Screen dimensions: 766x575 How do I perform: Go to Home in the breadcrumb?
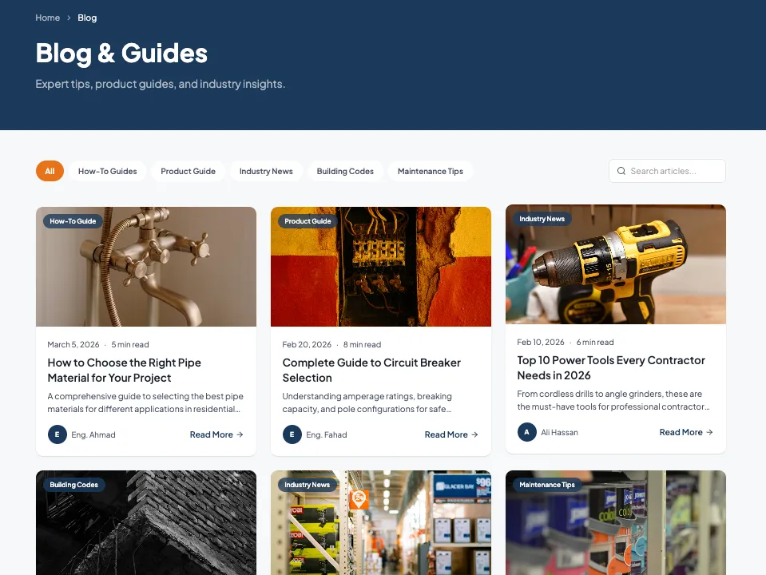coord(47,18)
